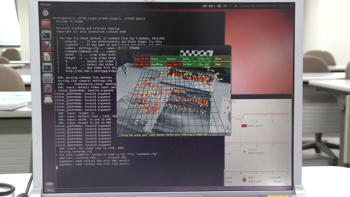Click 'made initial map with 2065 points' line
Screen dimensions: 350x197
[95, 160]
